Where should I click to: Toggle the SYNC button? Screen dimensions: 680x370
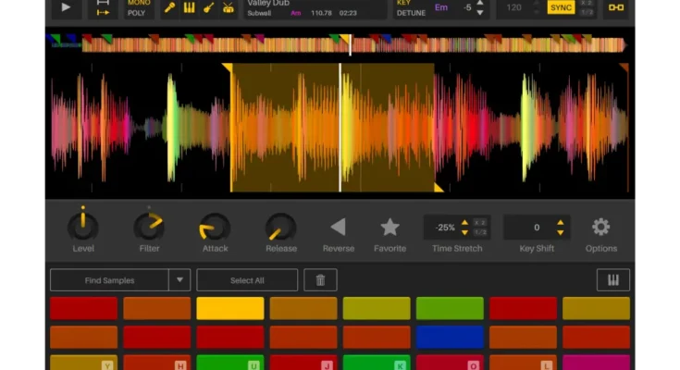(x=561, y=8)
